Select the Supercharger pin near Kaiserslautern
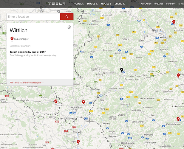 click(178, 119)
